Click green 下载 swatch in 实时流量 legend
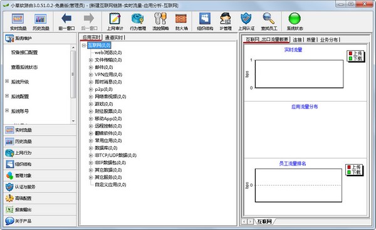The height and width of the screenshot is (230, 376). pyautogui.click(x=350, y=58)
